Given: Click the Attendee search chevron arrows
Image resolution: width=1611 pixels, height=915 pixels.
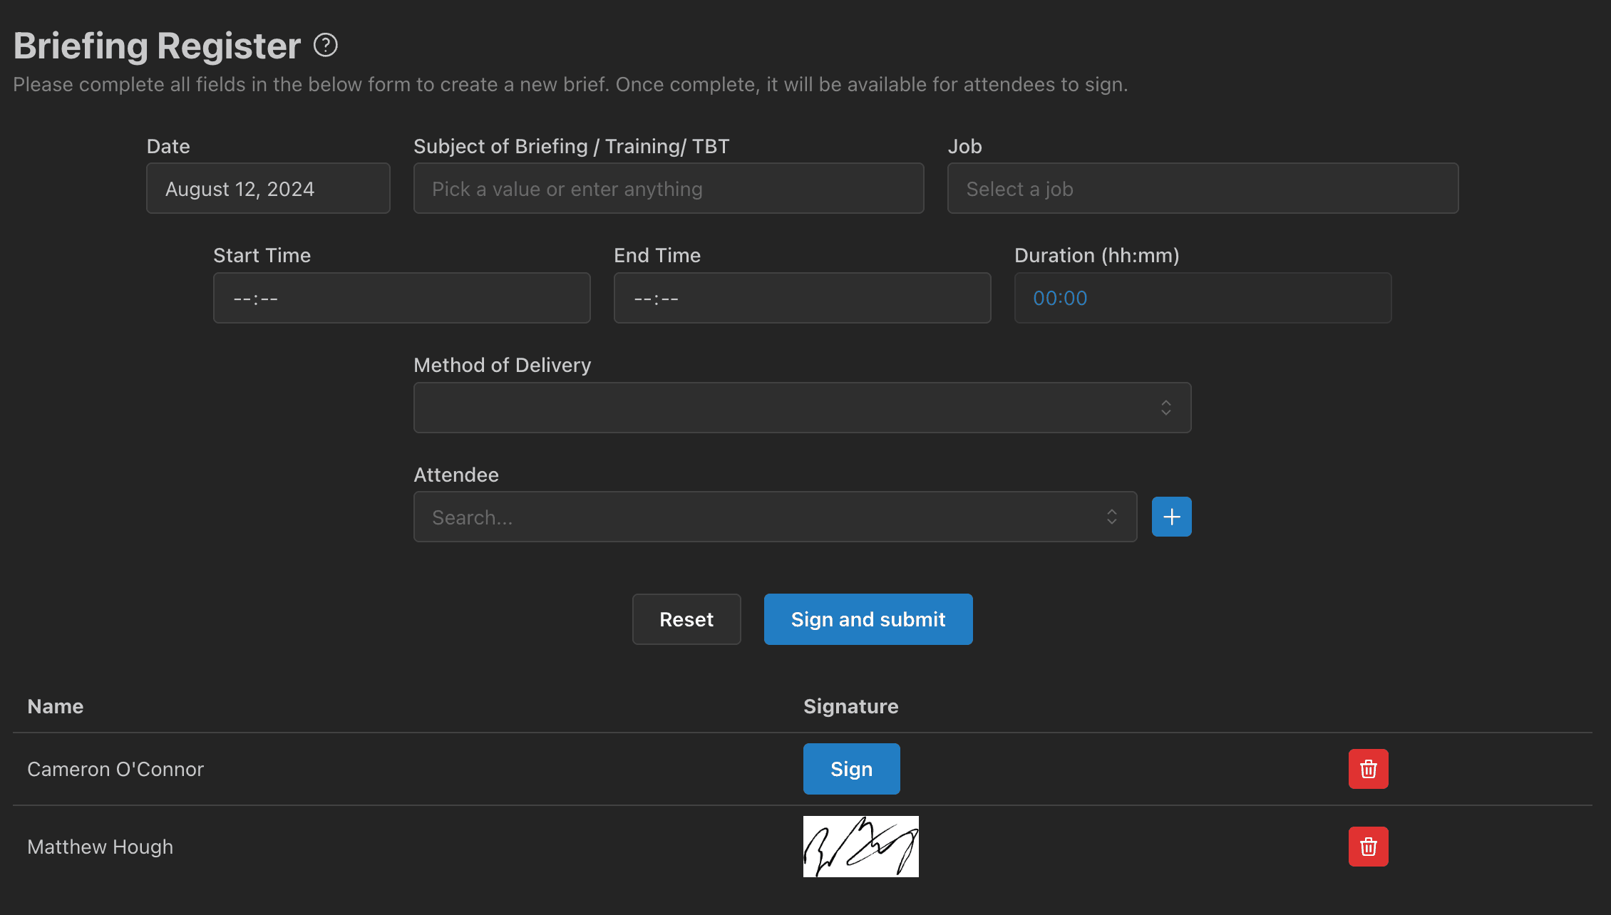Looking at the screenshot, I should click(1112, 517).
